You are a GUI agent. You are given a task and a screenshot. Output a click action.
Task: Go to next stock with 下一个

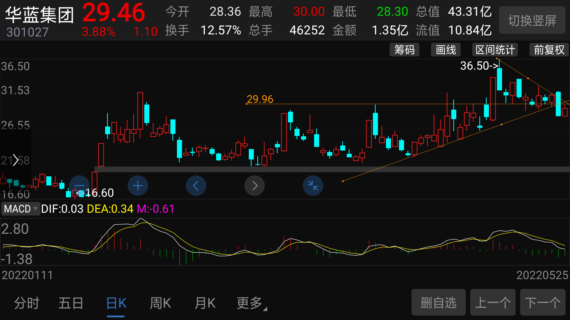click(x=543, y=302)
